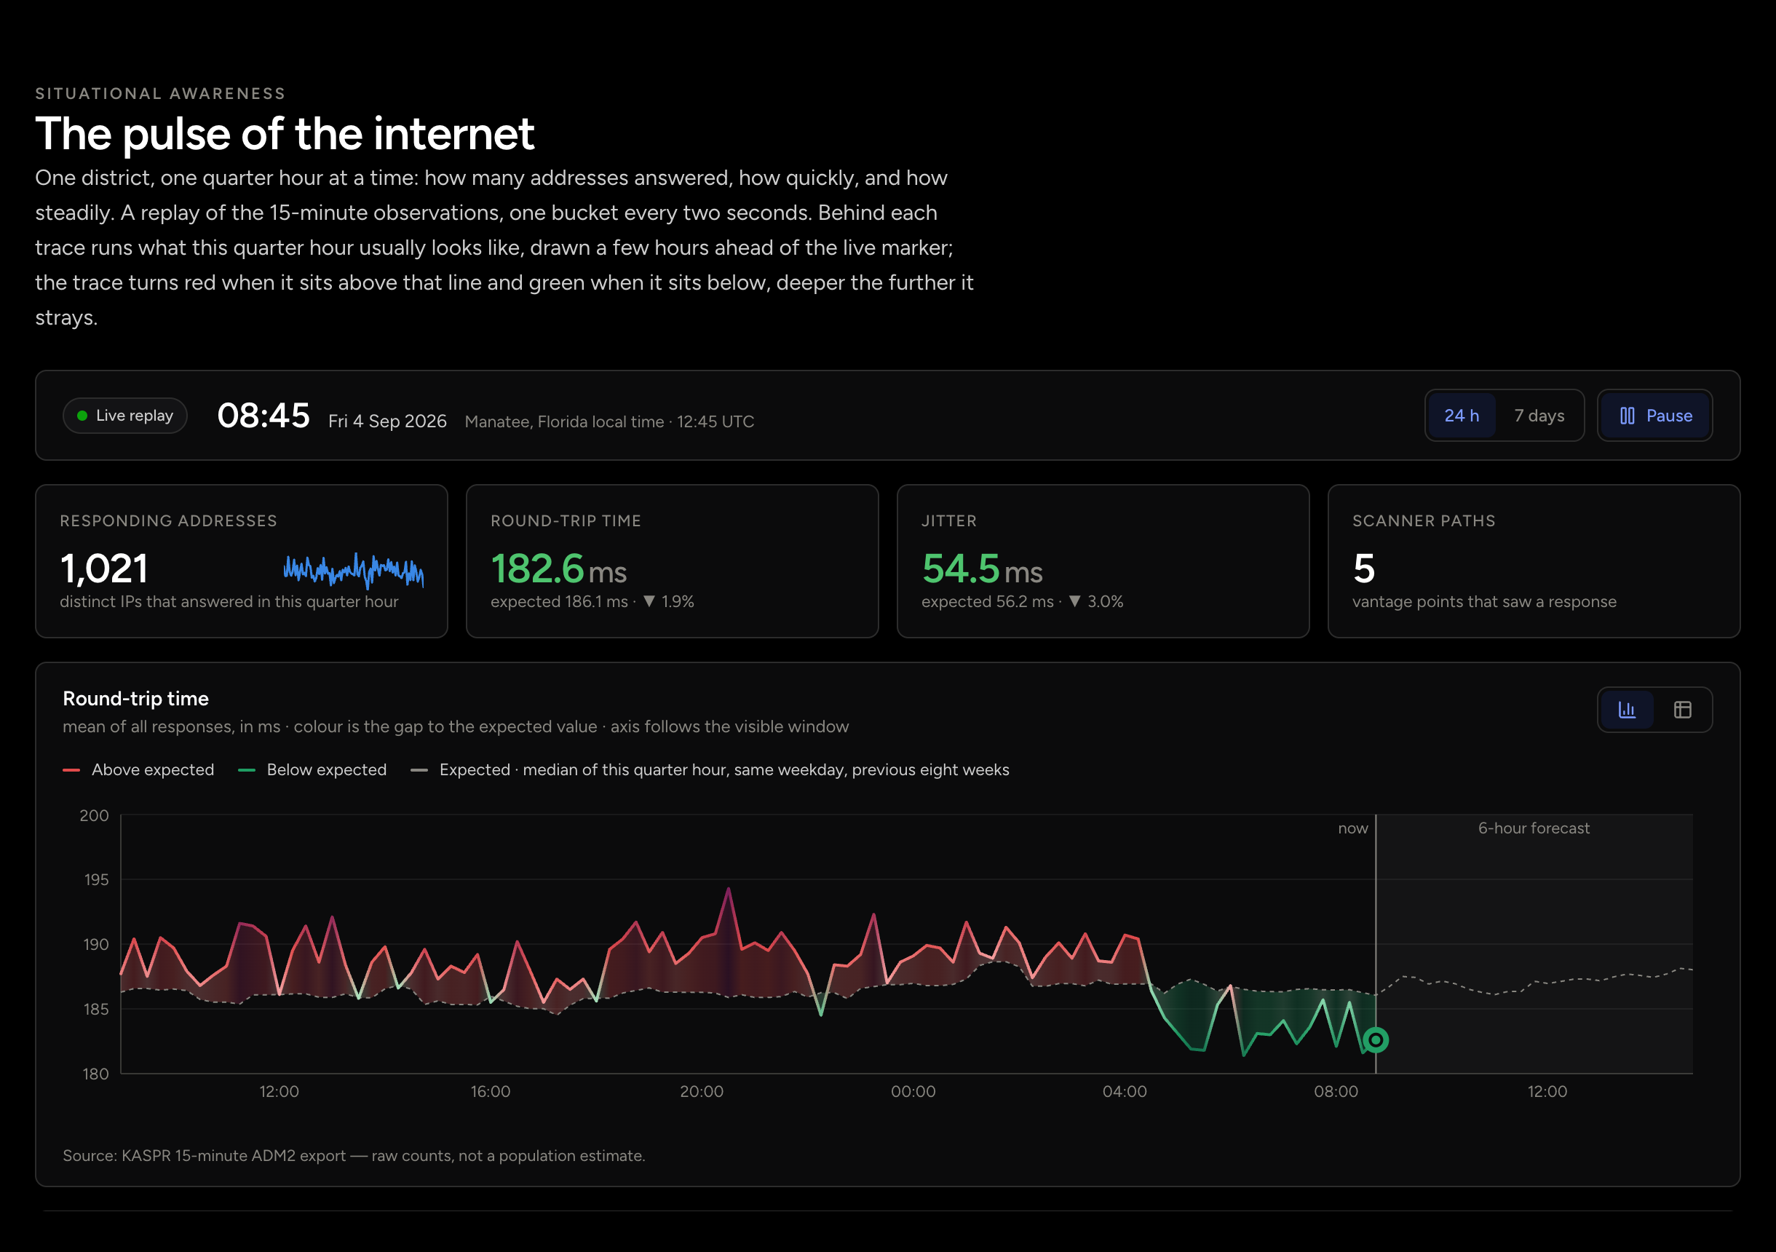Click the Manatee, Florida local time text
Screen dimensions: 1776x1252
coord(609,421)
